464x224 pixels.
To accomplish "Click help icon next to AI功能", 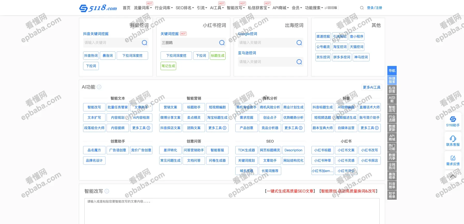I will (x=99, y=87).
